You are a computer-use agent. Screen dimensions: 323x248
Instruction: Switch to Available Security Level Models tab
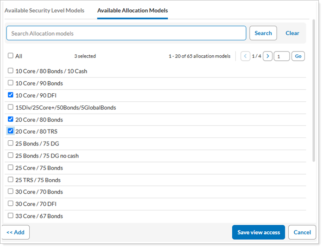(44, 11)
